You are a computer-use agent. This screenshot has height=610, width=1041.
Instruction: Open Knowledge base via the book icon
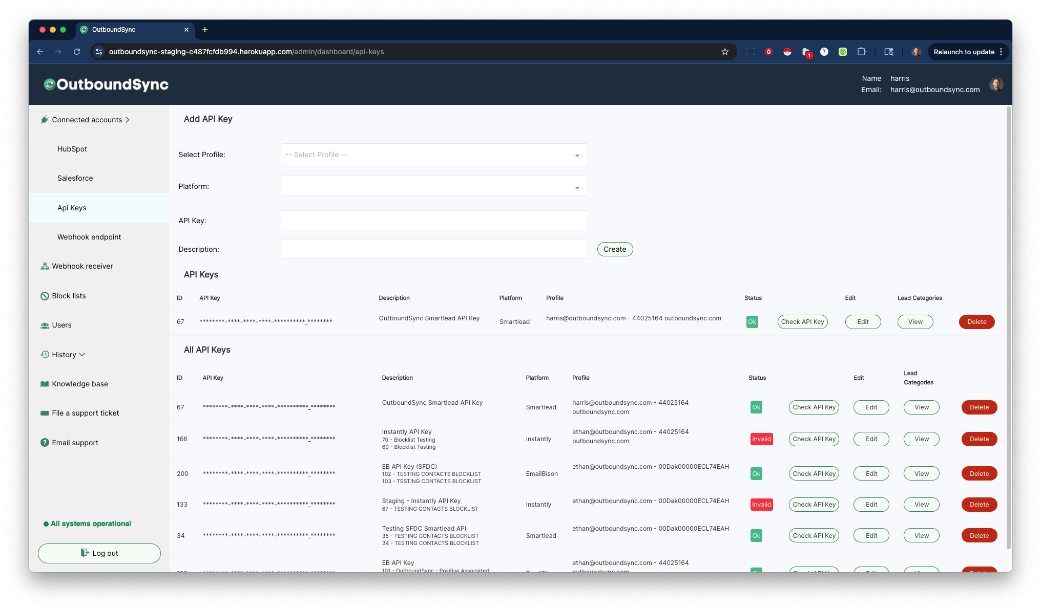click(x=45, y=384)
